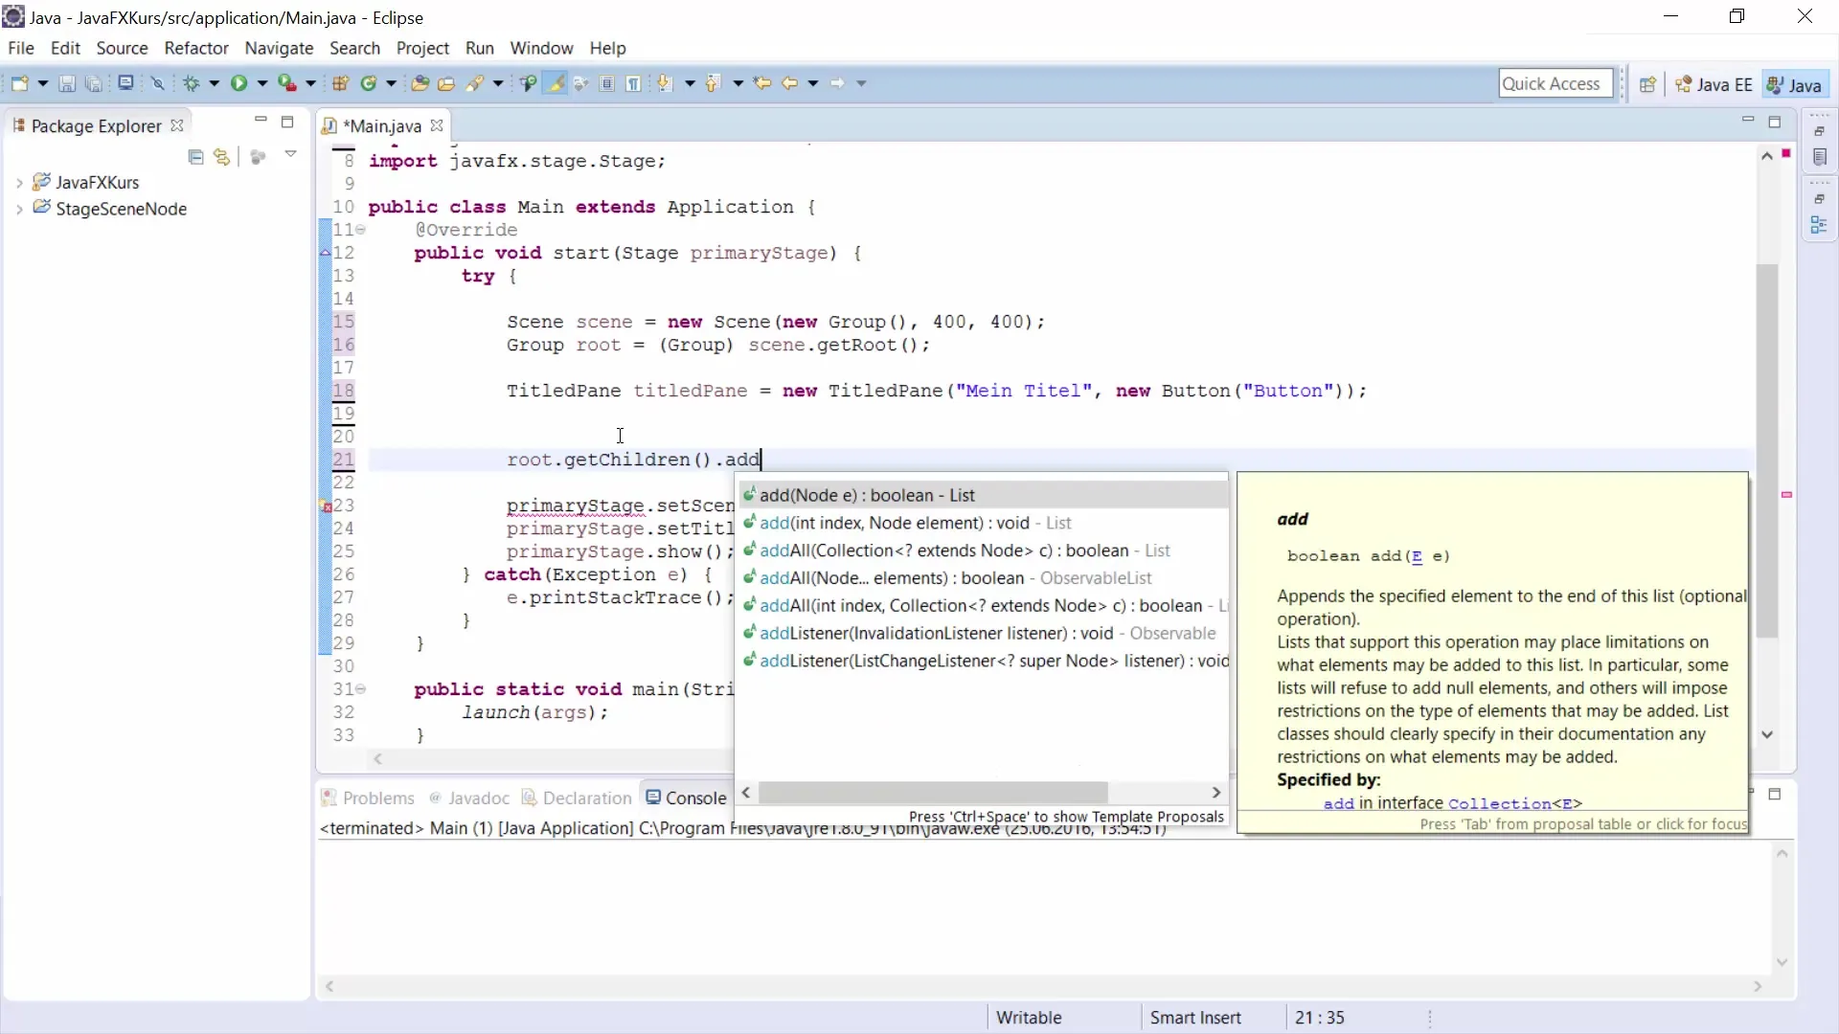The width and height of the screenshot is (1839, 1034).
Task: Select addListener(InvalidationListener listener) proposal
Action: point(983,634)
